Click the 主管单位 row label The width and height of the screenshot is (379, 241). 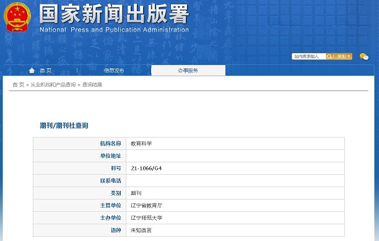(110, 206)
